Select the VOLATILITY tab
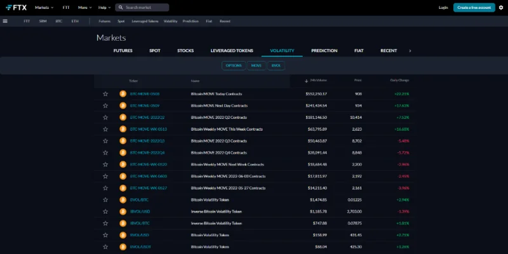508x254 pixels. coord(282,51)
